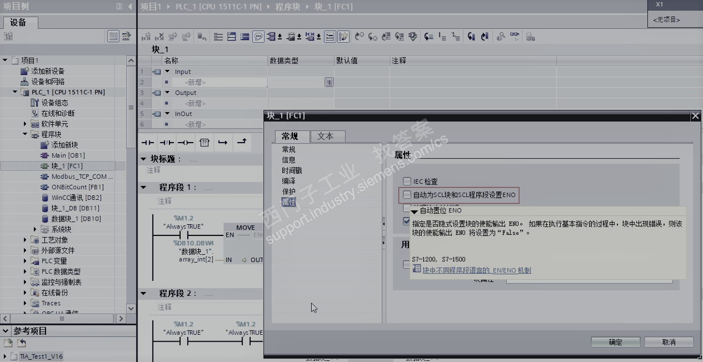This screenshot has width=703, height=362.
Task: Select the 常规 tab in properties dialog
Action: click(291, 136)
